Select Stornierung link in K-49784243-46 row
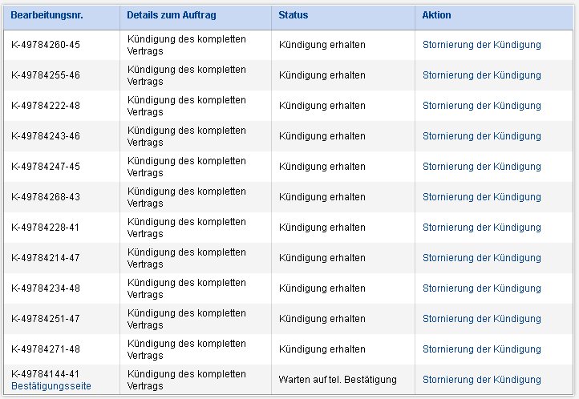The image size is (579, 399). (x=481, y=136)
